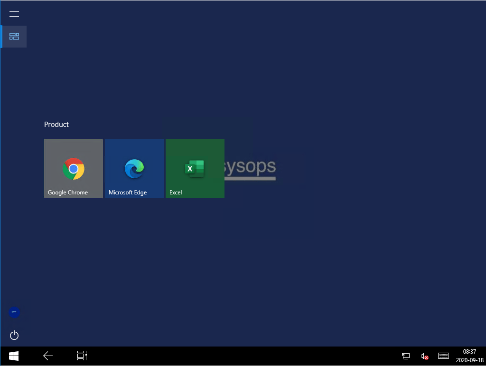Start Excel from the green tile

(x=195, y=169)
